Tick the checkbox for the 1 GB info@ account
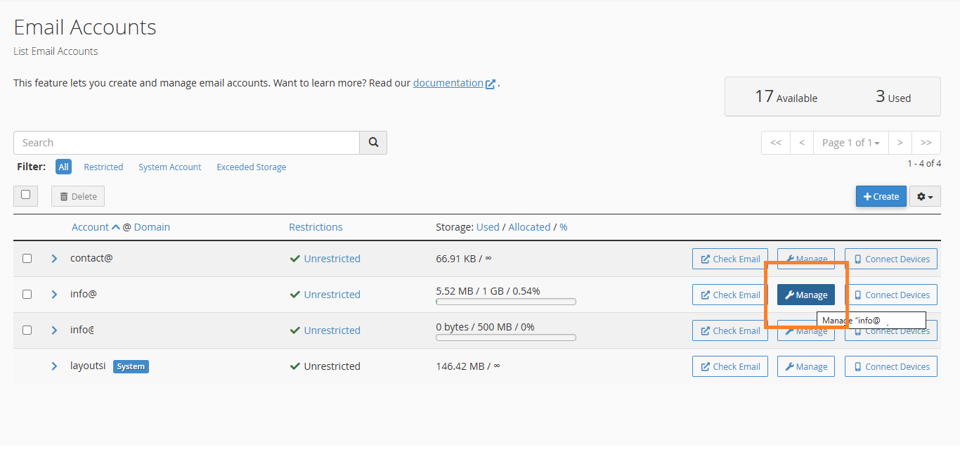This screenshot has height=450, width=960. 27,295
